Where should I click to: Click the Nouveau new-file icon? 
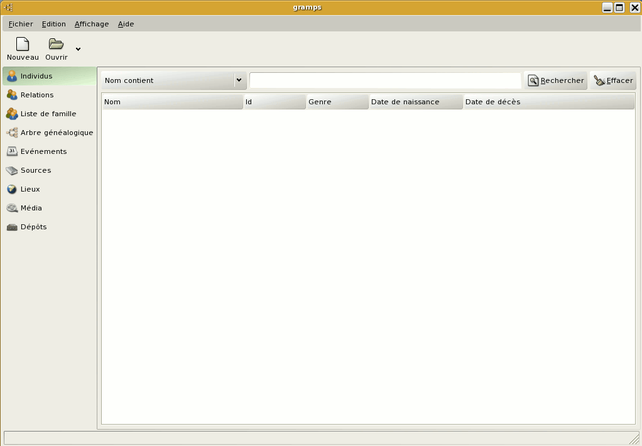(23, 44)
